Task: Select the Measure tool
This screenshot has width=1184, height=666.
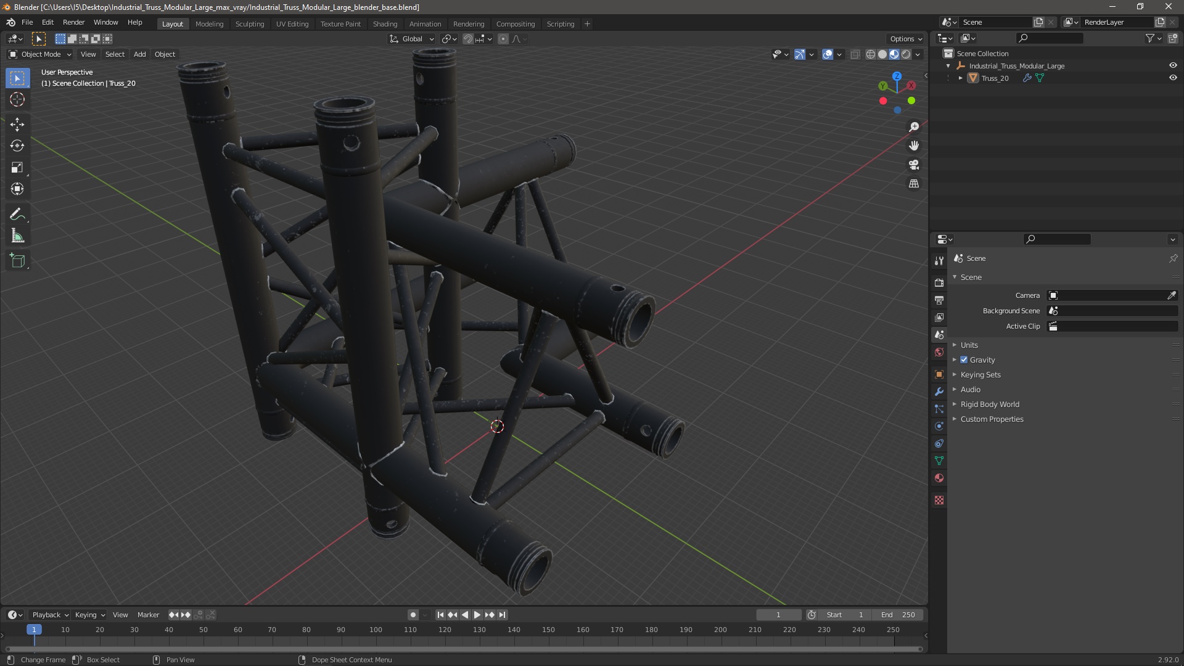Action: [x=17, y=236]
